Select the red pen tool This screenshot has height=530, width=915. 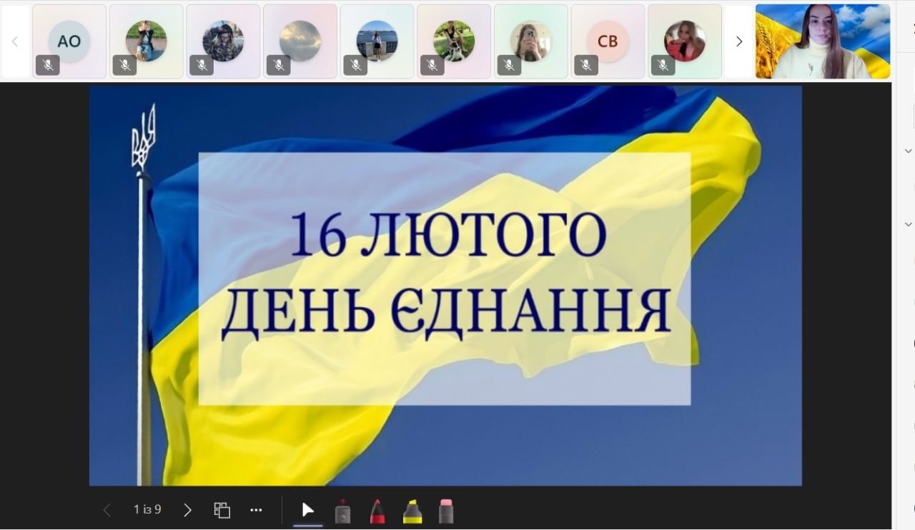coord(377,511)
